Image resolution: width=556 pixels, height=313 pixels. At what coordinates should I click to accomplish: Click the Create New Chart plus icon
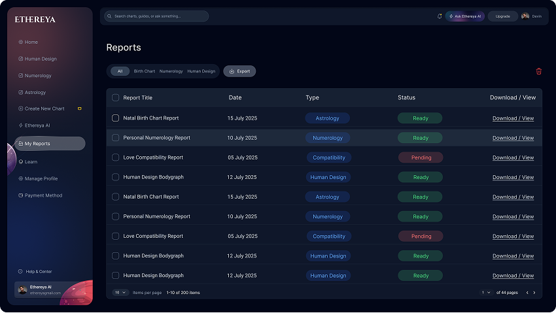[20, 108]
